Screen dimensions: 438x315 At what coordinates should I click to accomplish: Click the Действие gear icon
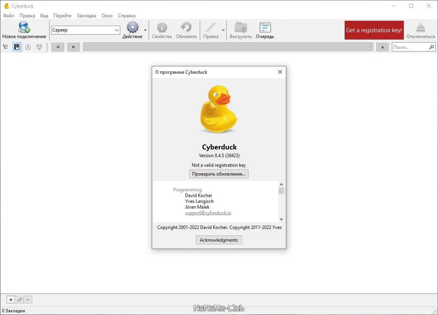click(x=133, y=27)
